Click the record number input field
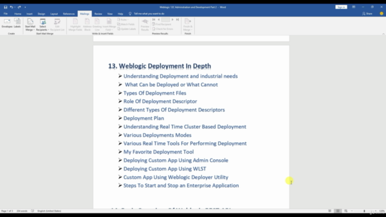Image resolution: width=386 pixels, height=217 pixels. (165, 19)
